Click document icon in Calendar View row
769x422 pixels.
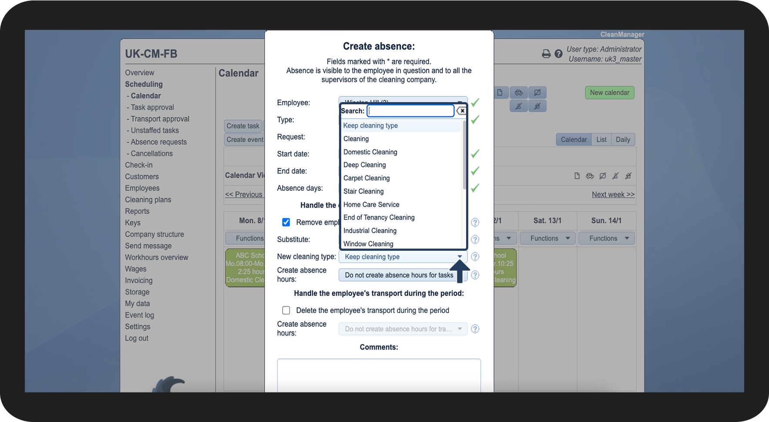pyautogui.click(x=577, y=176)
